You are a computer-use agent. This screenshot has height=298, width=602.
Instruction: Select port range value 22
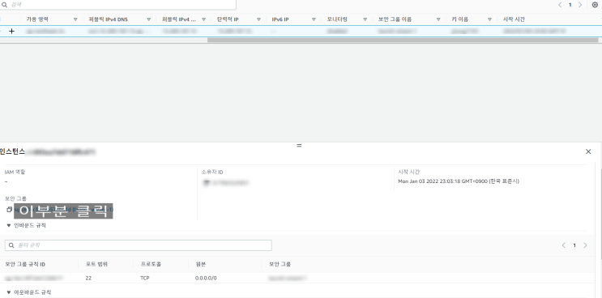(x=88, y=278)
